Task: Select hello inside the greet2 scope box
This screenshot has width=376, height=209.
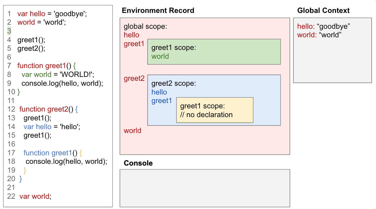Action: tap(159, 92)
